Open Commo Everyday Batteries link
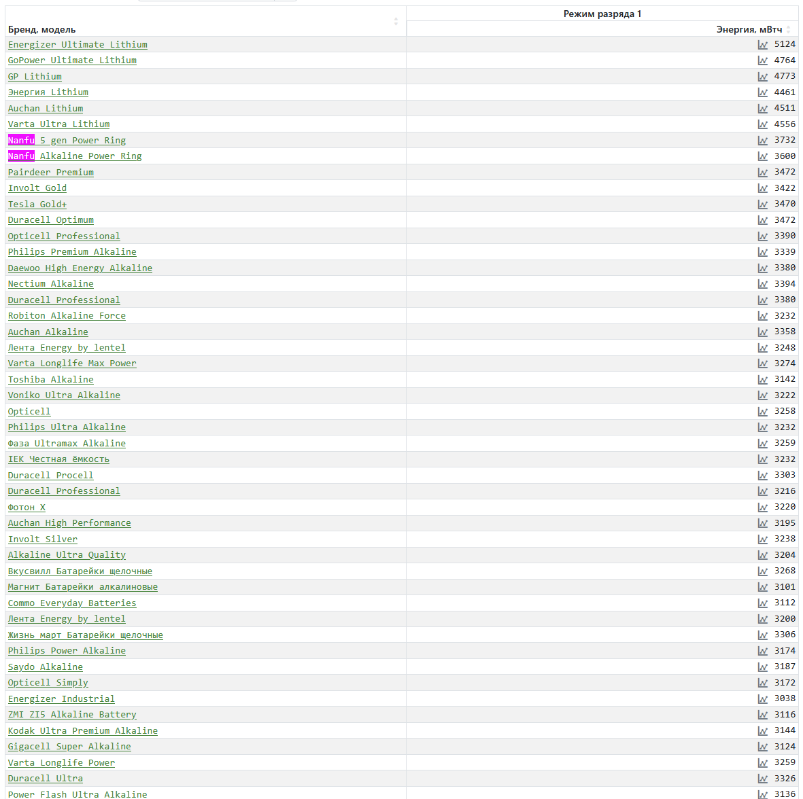Image resolution: width=803 pixels, height=799 pixels. click(72, 603)
